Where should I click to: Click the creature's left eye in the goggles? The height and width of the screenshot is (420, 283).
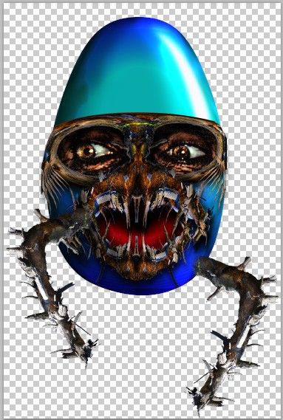pyautogui.click(x=95, y=152)
